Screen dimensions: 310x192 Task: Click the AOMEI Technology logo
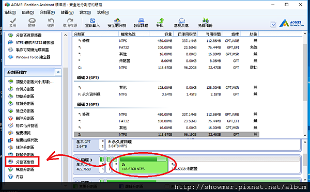tap(292, 23)
